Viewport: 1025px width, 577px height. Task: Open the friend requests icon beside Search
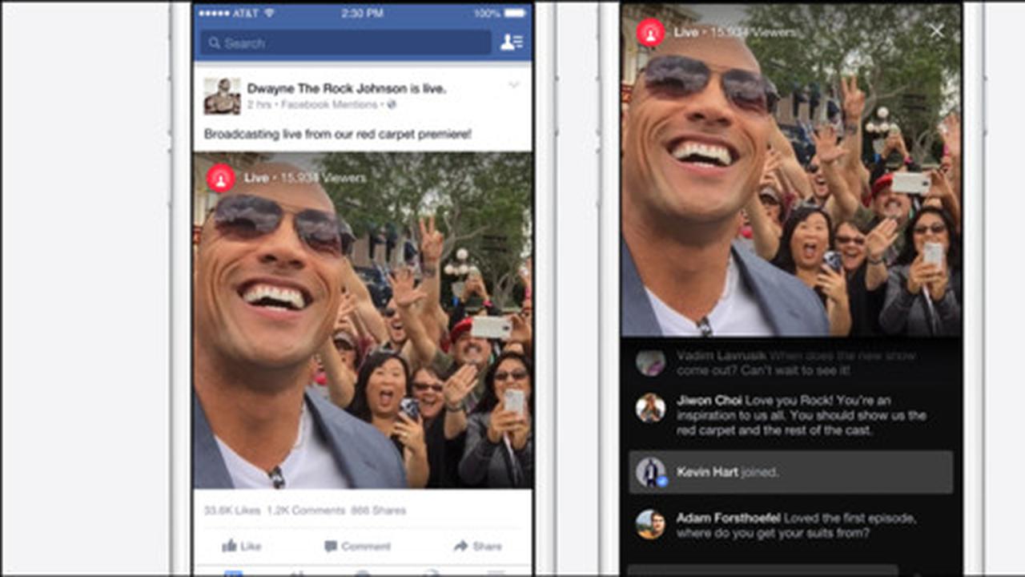tap(511, 42)
